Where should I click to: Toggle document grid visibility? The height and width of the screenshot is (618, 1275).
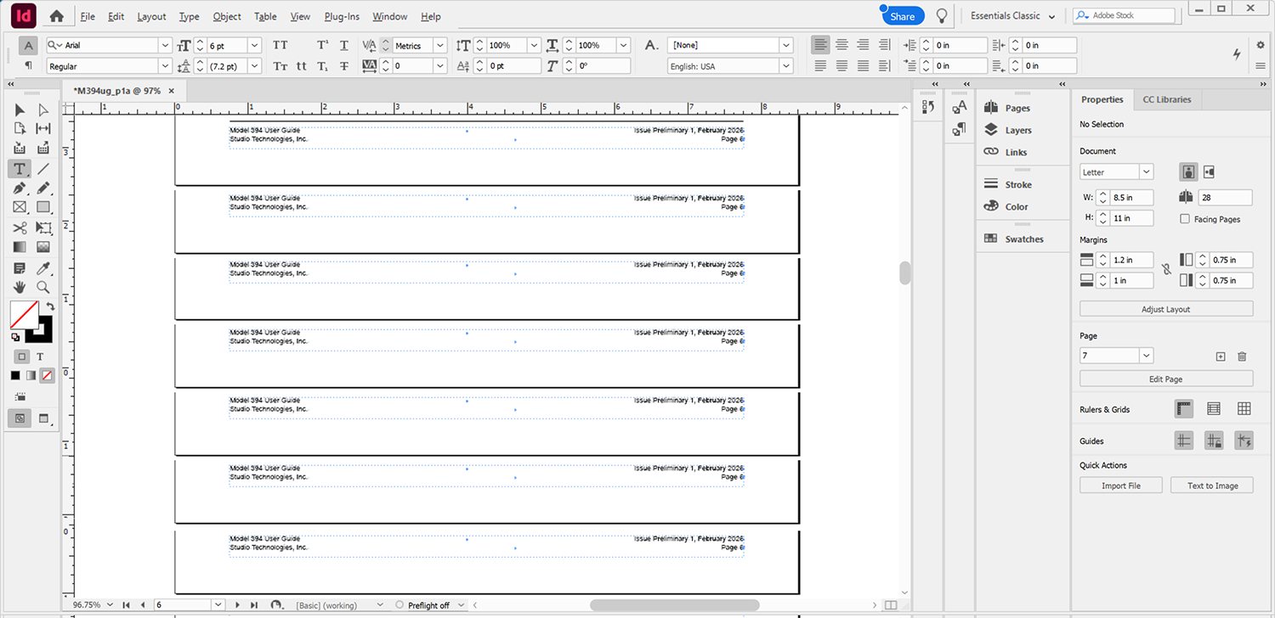(1244, 409)
